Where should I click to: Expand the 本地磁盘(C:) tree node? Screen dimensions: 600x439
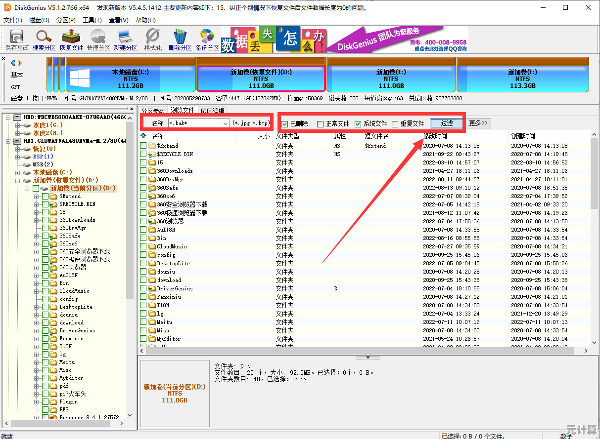click(18, 172)
